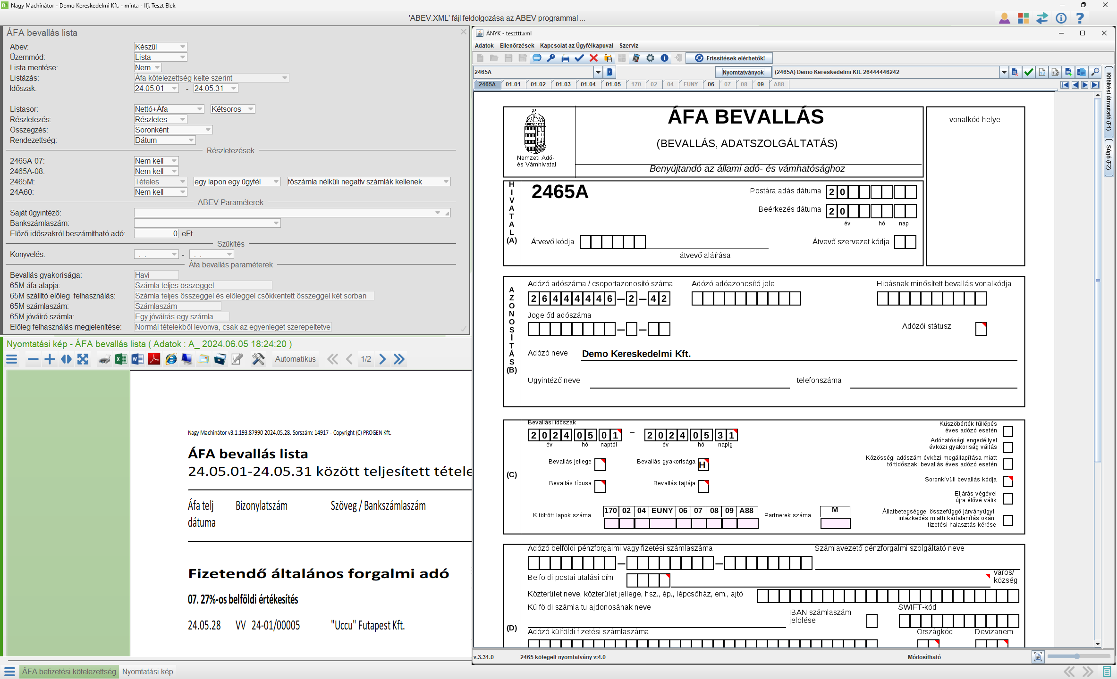Click the blue checkmark verify icon in ÁNYK toolbar
This screenshot has height=679, width=1117.
point(579,58)
